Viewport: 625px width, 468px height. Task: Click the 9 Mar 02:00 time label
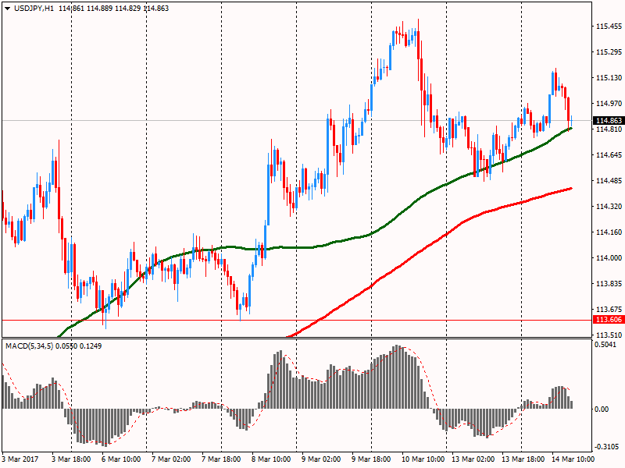[x=321, y=459]
